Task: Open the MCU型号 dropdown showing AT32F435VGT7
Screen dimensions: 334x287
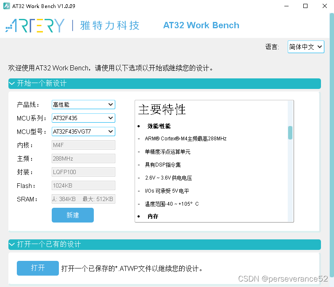Action: click(83, 131)
